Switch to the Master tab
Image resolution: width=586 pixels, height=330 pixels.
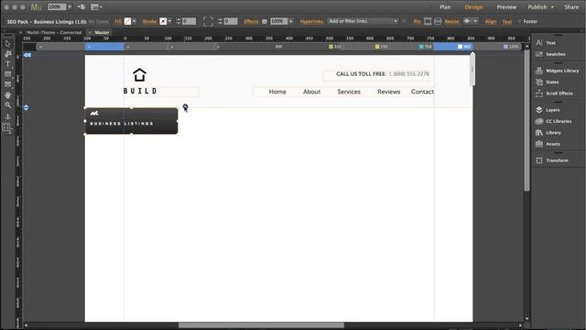tap(102, 33)
